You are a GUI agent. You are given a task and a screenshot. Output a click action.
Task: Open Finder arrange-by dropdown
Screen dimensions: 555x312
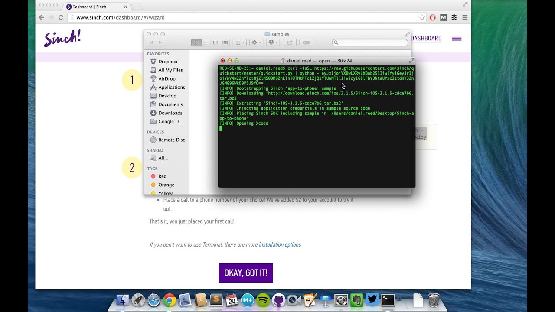click(239, 42)
